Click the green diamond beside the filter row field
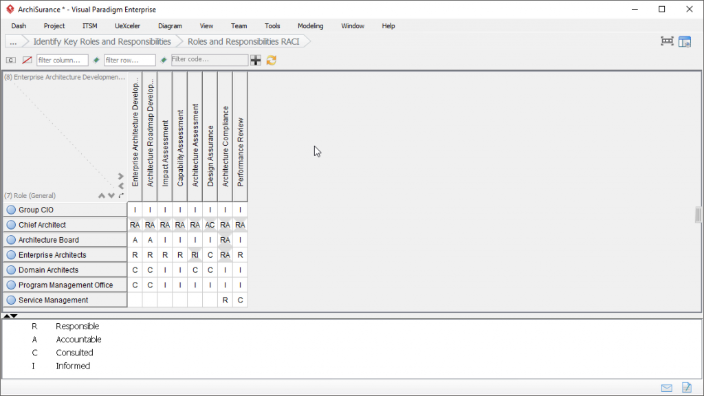 [x=96, y=60]
